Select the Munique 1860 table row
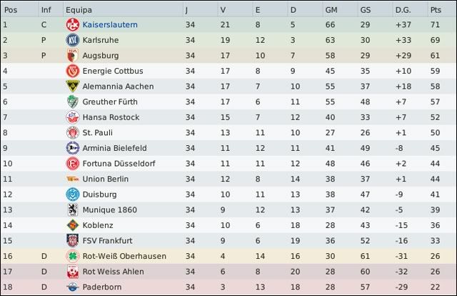 pos(228,210)
